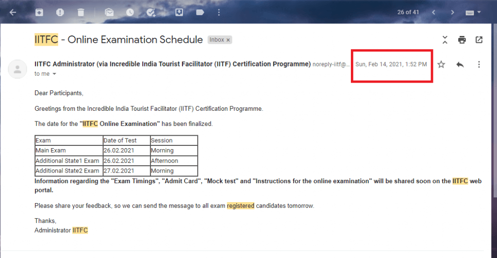Select the 'Additional State2 Exam' cell
The image size is (497, 258).
(x=69, y=171)
